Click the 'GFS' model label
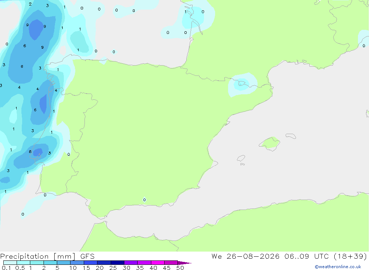Screen dimensions: 369x270 (87, 256)
